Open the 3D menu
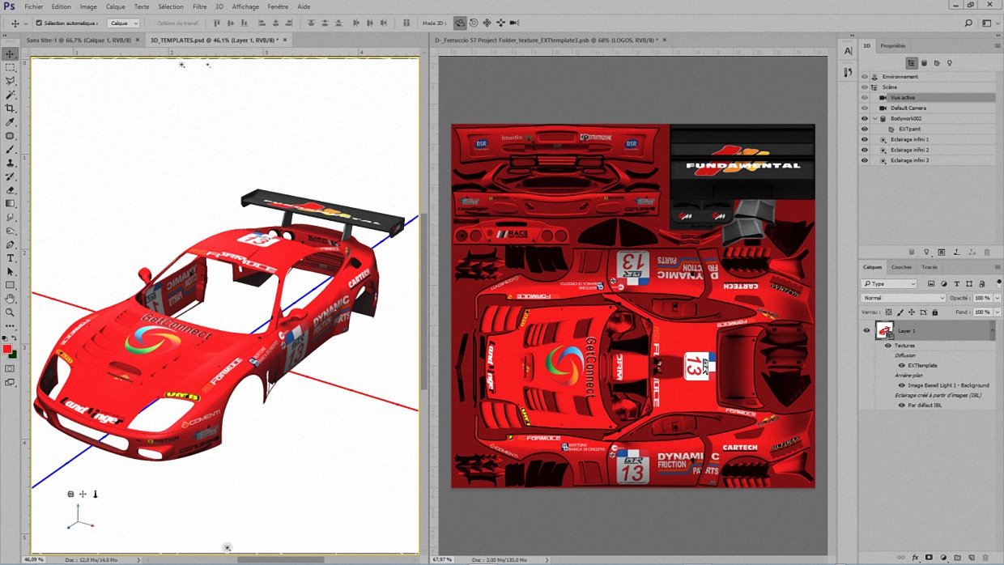The image size is (1004, 565). coord(219,6)
